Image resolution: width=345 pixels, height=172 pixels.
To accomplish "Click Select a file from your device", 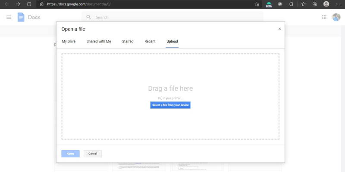I will tap(170, 105).
